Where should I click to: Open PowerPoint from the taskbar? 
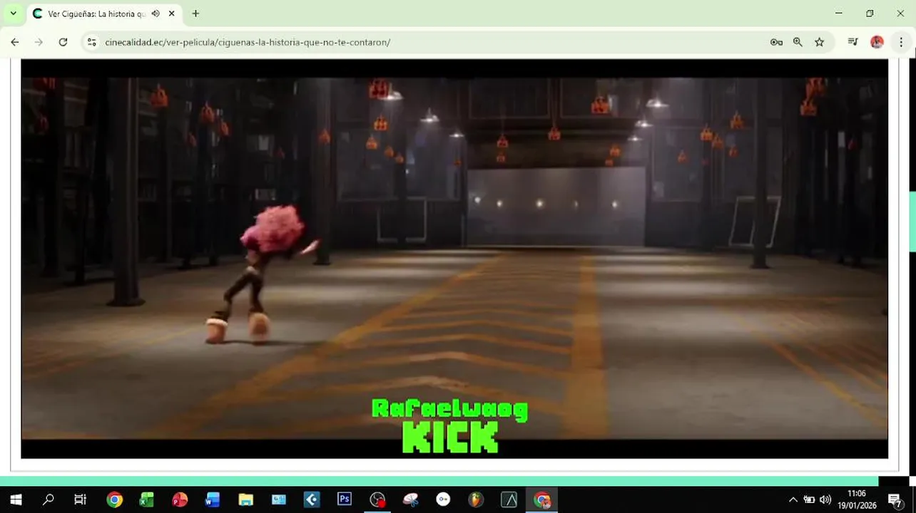pos(180,499)
